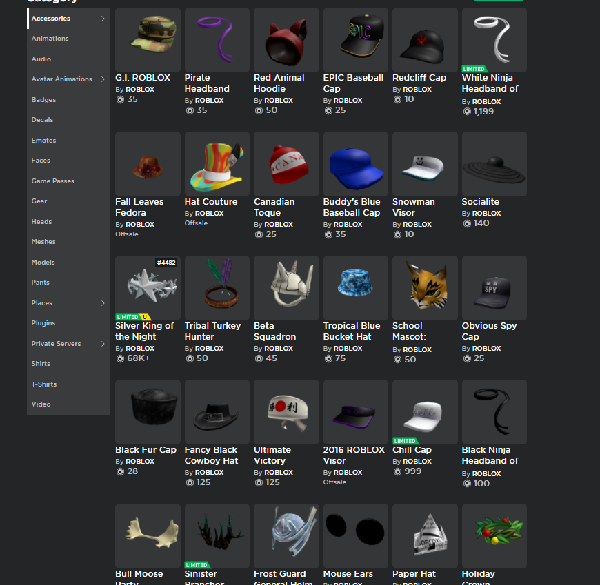The height and width of the screenshot is (585, 600).
Task: Open the 2016 ROBLOX Visor image
Action: click(355, 412)
